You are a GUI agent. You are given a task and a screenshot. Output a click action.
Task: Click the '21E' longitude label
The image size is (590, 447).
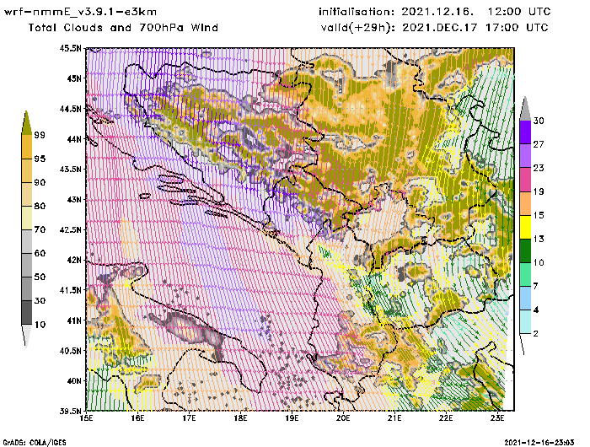394,418
